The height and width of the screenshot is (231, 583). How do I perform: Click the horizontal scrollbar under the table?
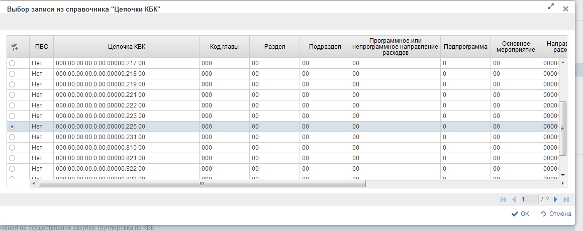tap(201, 183)
